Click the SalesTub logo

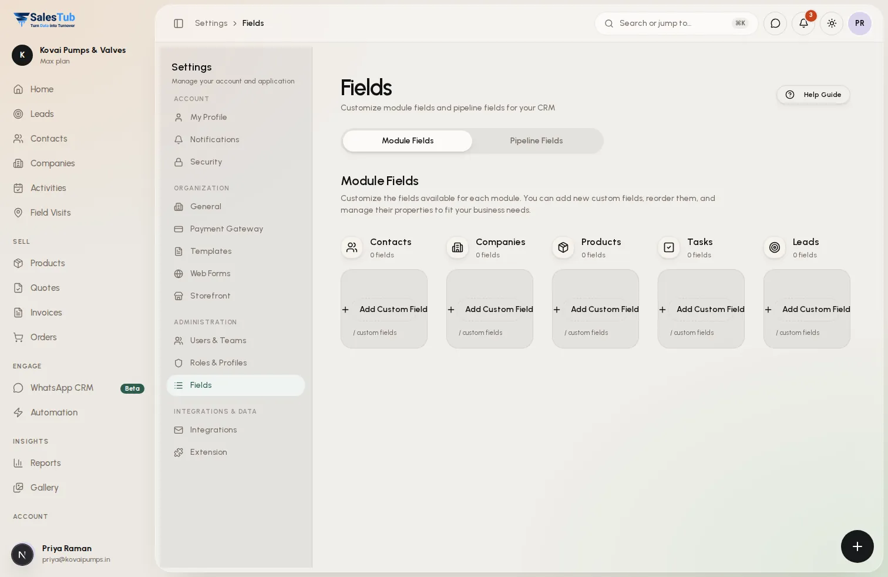[45, 20]
